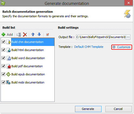Click the Add build button
The height and width of the screenshot is (114, 134).
coord(7,35)
